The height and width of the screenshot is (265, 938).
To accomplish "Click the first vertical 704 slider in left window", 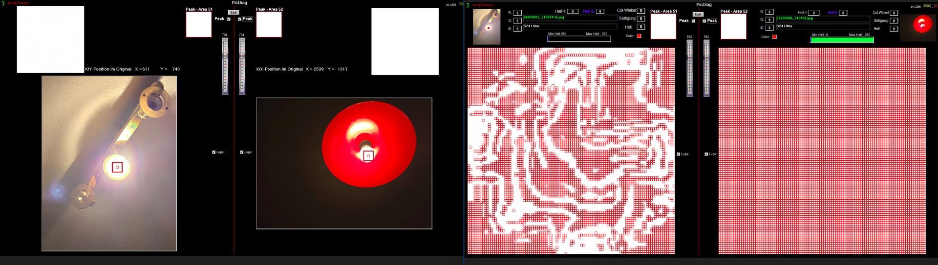I will pos(225,66).
